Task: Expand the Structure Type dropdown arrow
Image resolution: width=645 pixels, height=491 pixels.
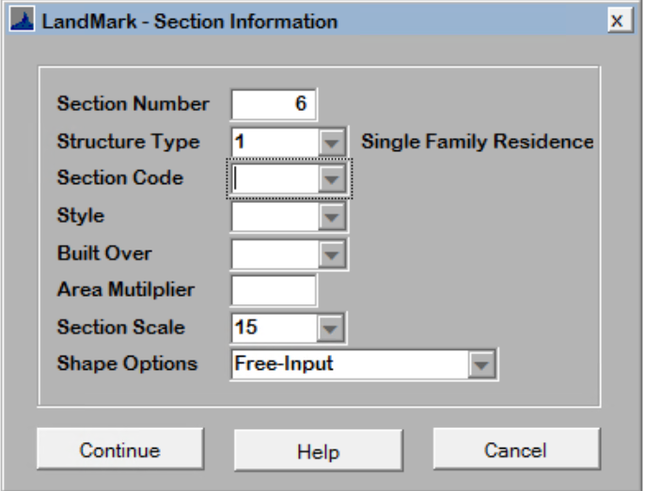Action: [x=333, y=142]
